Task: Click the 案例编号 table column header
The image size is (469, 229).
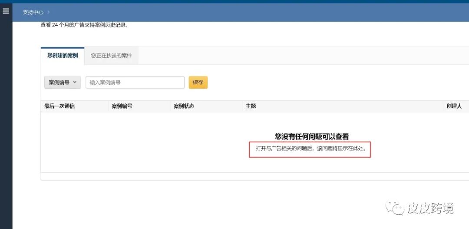Action: tap(122, 106)
